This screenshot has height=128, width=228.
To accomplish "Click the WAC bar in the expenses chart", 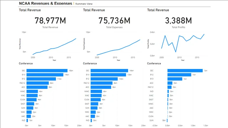I will (x=93, y=112).
